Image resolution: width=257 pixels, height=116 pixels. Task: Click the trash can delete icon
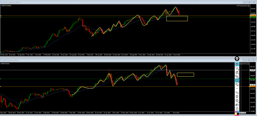coord(237,97)
